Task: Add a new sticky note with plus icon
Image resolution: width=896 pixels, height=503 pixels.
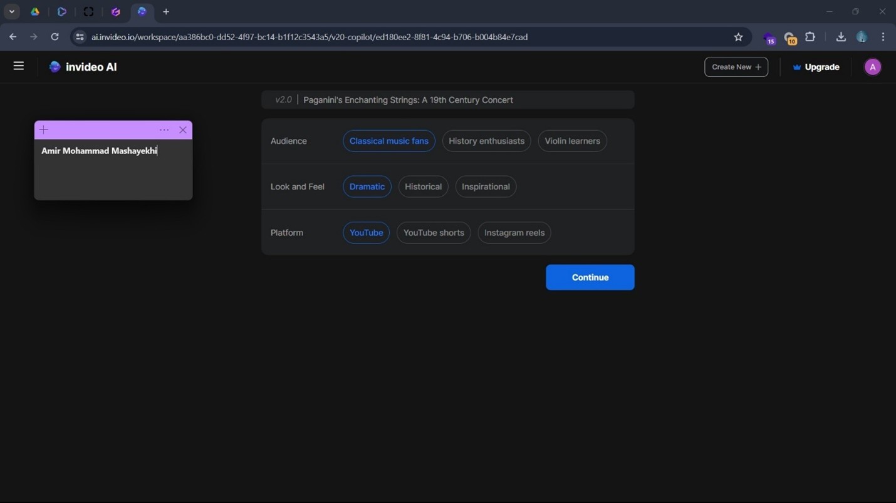Action: coord(43,130)
